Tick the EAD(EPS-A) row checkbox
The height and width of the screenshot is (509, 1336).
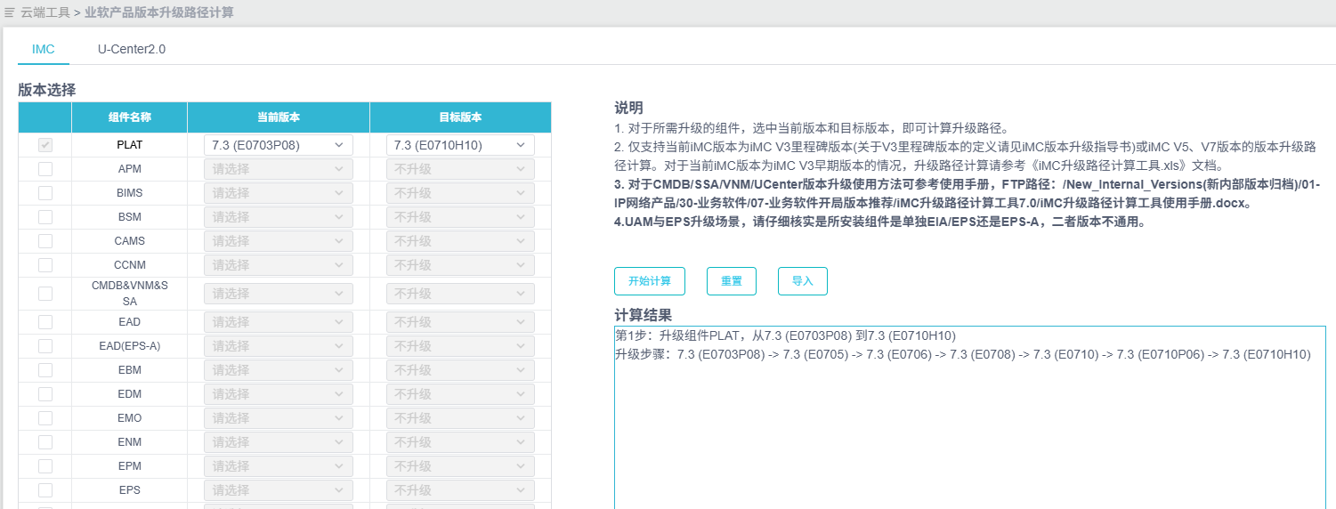(x=45, y=346)
